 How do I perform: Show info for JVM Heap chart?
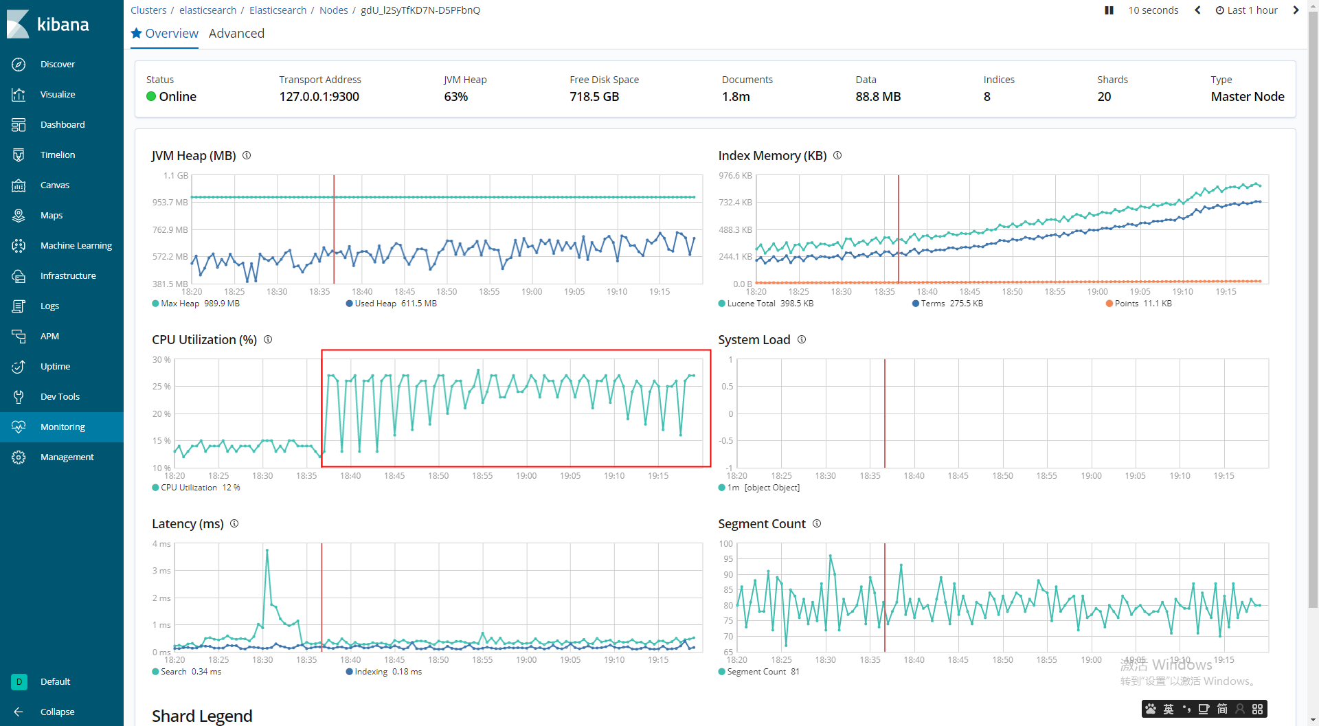(x=247, y=155)
